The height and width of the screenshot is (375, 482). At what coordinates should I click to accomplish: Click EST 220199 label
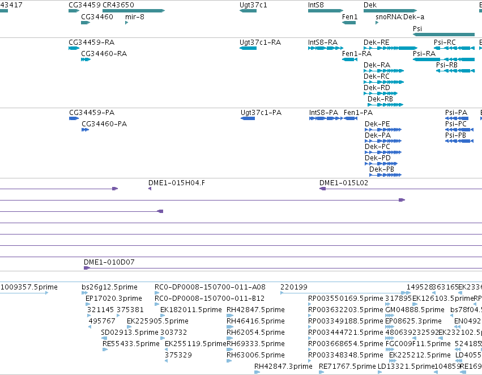point(294,287)
